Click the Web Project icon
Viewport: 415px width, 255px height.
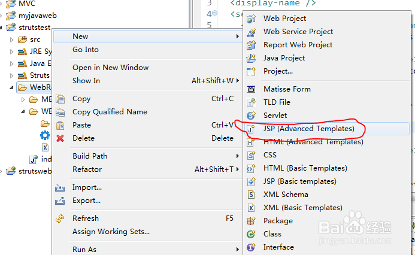(x=251, y=19)
